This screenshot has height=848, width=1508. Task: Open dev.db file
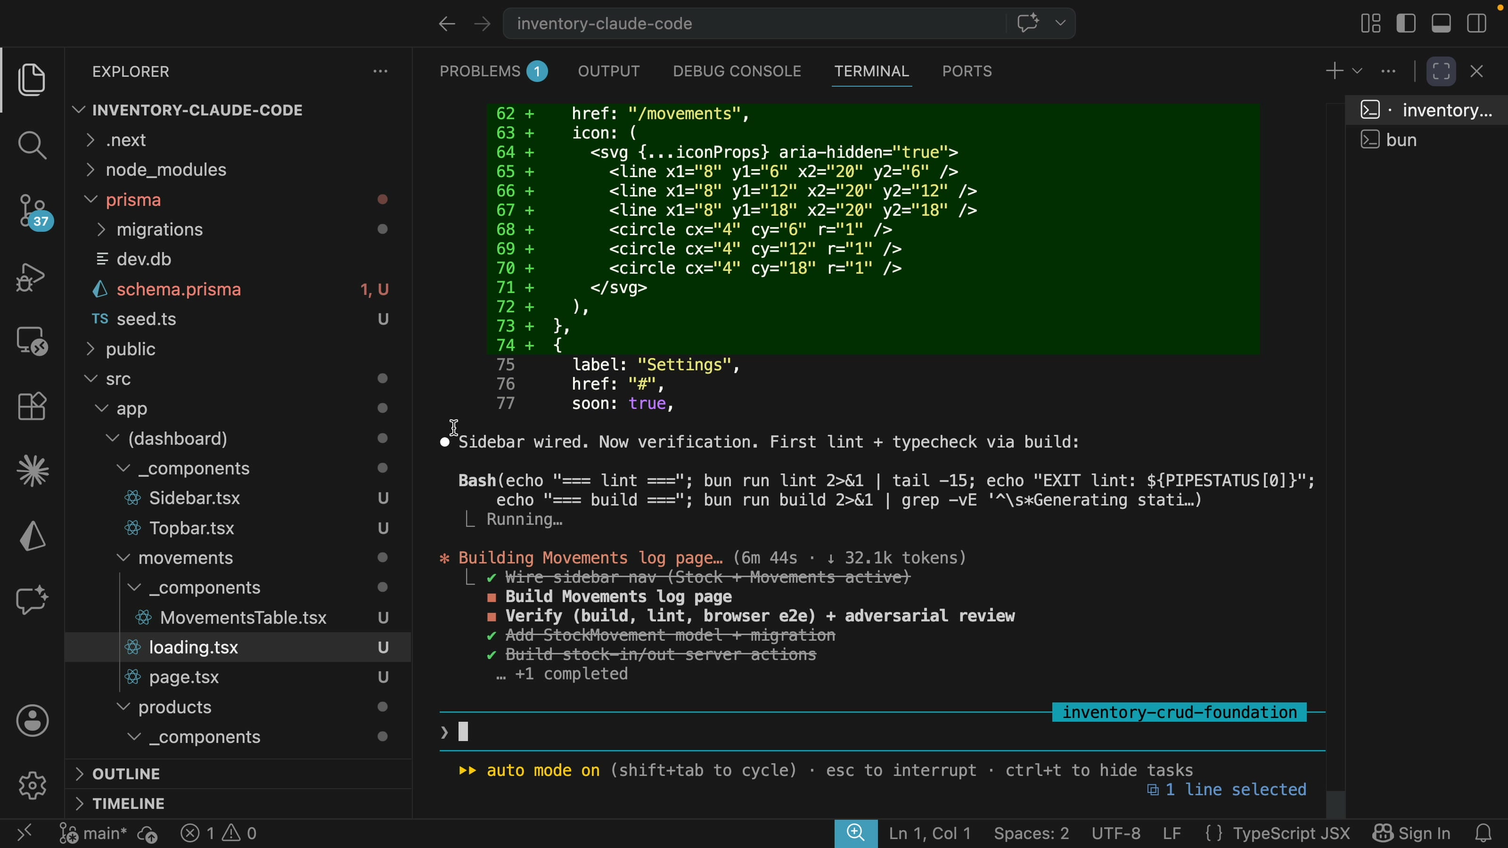tap(143, 259)
